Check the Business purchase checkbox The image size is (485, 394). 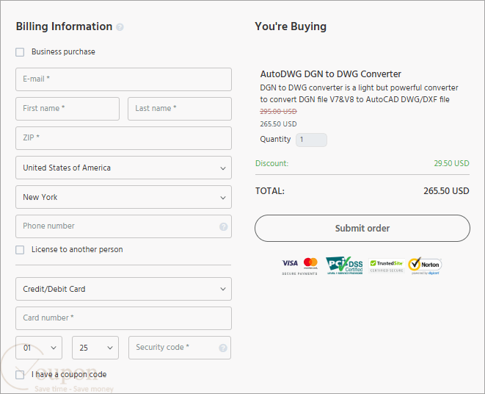pyautogui.click(x=20, y=52)
